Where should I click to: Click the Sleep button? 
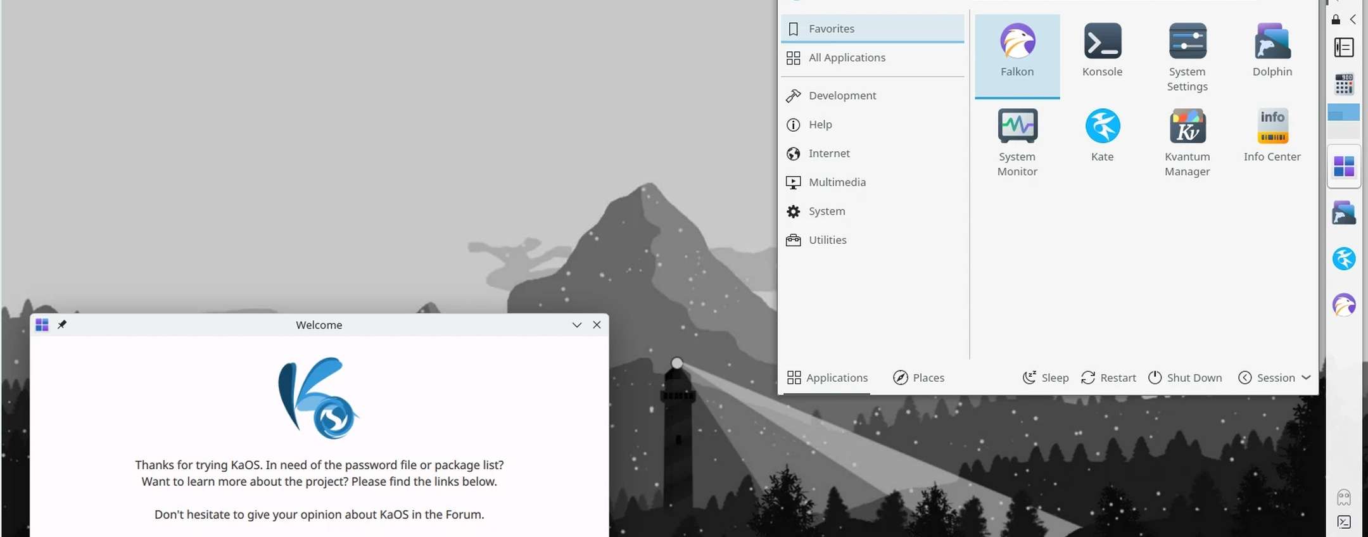(x=1046, y=377)
